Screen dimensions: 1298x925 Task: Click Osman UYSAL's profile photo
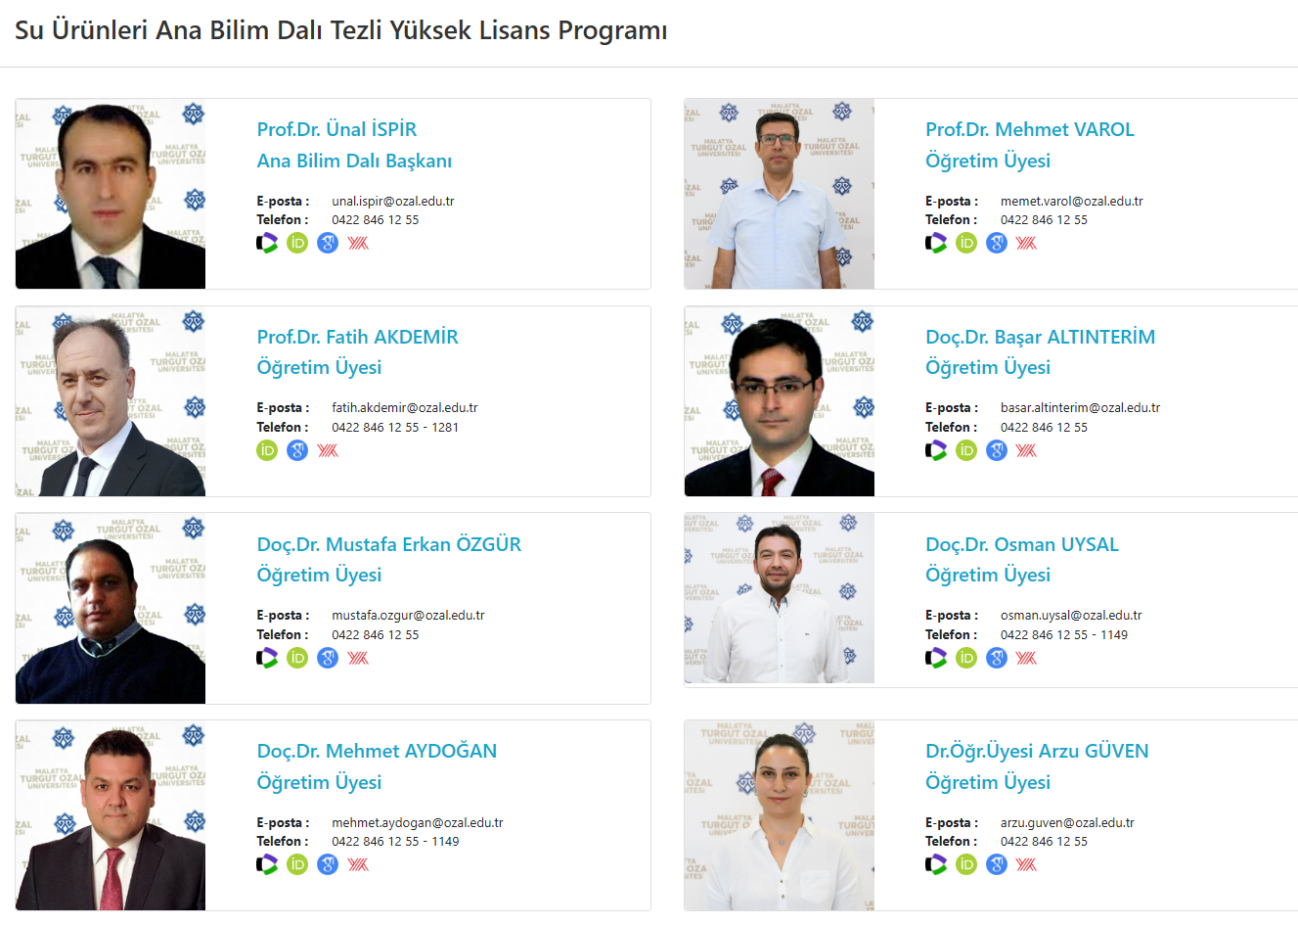[779, 598]
